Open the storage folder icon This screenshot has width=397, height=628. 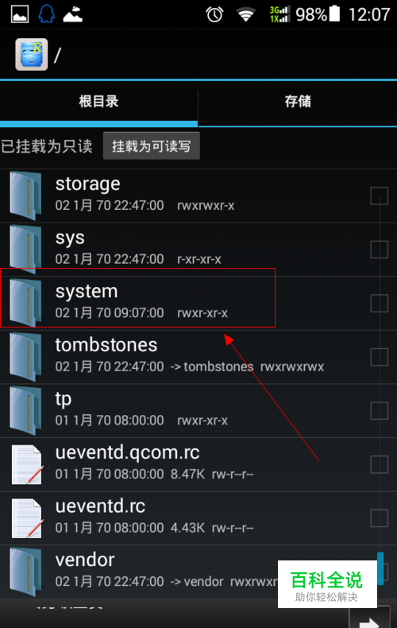26,196
